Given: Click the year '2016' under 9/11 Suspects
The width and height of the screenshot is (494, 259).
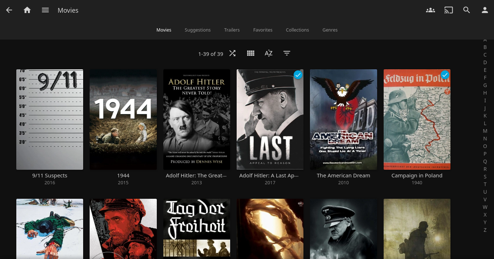Looking at the screenshot, I should tap(50, 183).
